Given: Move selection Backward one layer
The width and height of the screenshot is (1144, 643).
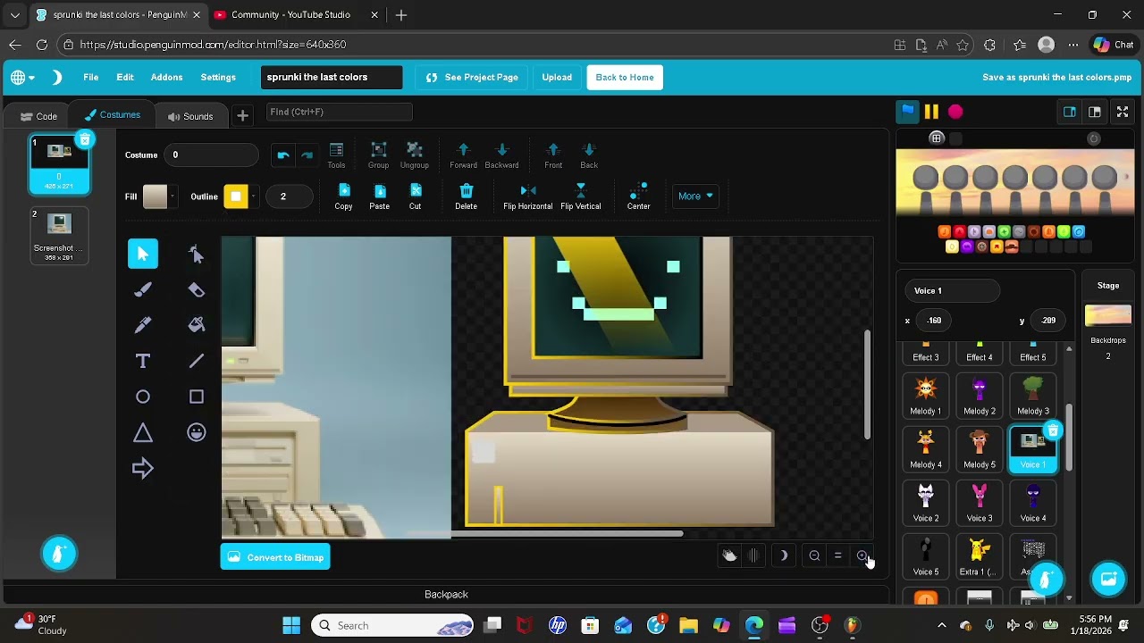Looking at the screenshot, I should pyautogui.click(x=501, y=155).
